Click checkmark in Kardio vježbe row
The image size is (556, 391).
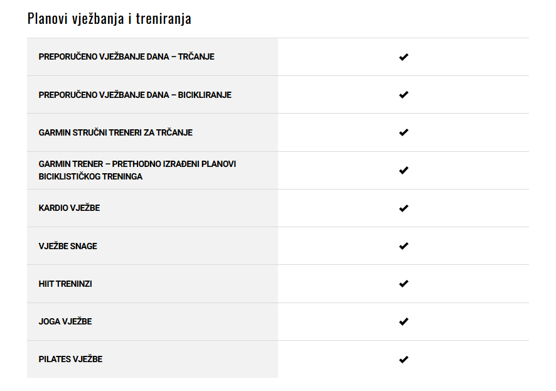tap(404, 208)
